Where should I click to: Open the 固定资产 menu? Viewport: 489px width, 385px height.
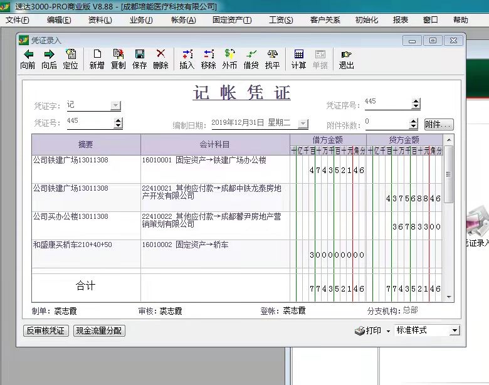click(231, 20)
